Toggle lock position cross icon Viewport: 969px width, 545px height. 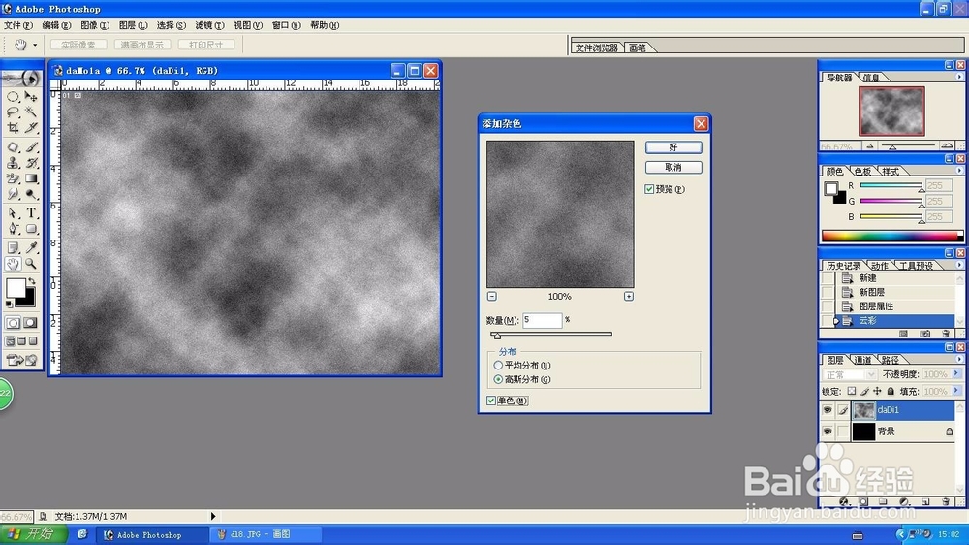[x=878, y=391]
